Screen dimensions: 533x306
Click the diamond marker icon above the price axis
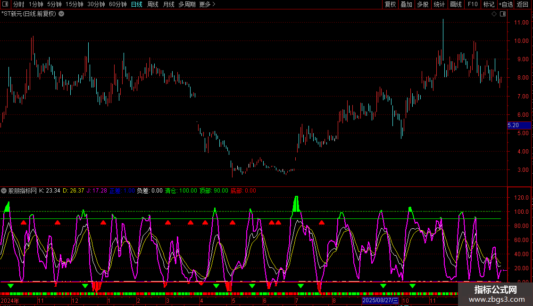(494, 14)
